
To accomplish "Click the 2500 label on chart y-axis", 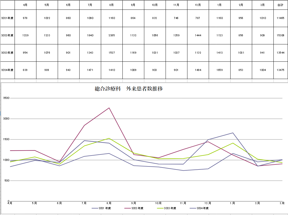I will (6, 98).
